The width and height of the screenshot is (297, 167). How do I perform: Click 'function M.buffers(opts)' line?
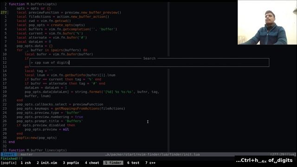tap(32, 4)
